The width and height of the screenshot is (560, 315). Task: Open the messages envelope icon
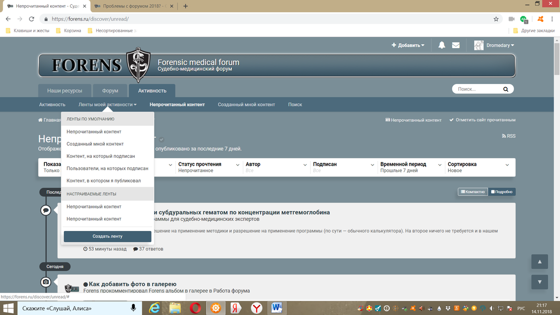point(456,45)
